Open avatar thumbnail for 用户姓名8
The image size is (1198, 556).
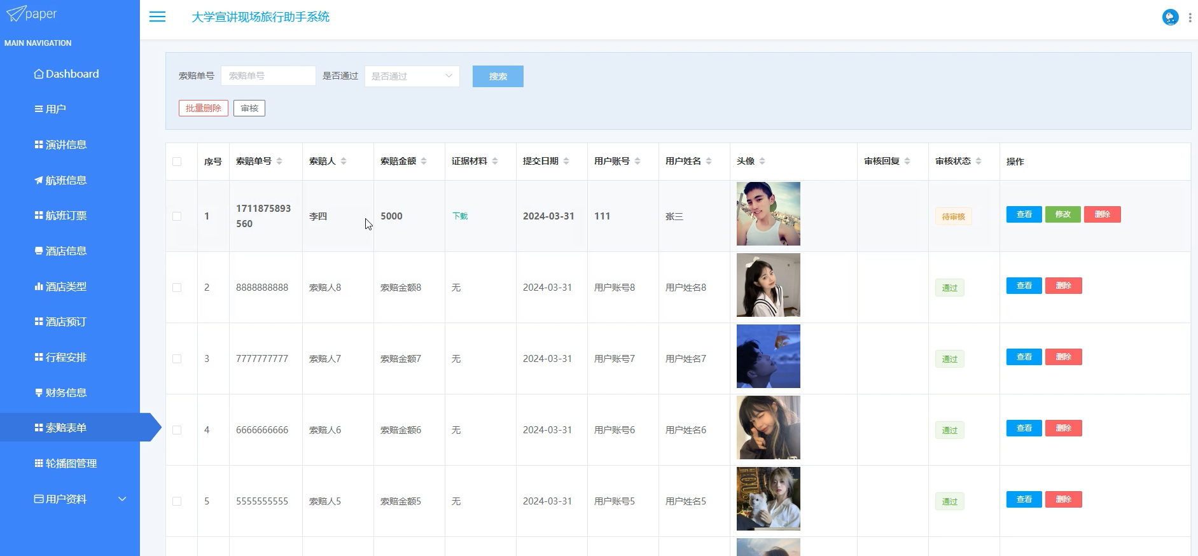coord(769,285)
